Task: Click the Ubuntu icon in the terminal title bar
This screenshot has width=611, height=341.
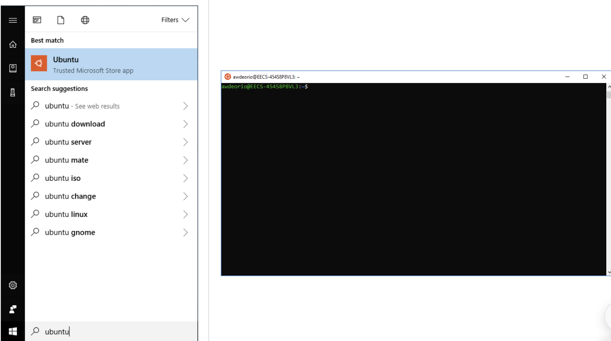Action: tap(226, 77)
